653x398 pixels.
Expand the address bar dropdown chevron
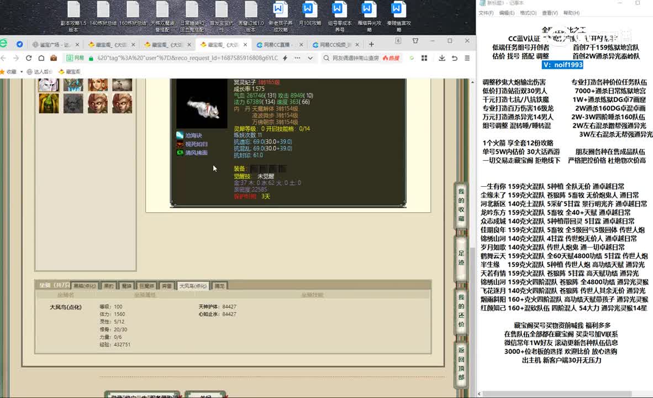[310, 58]
